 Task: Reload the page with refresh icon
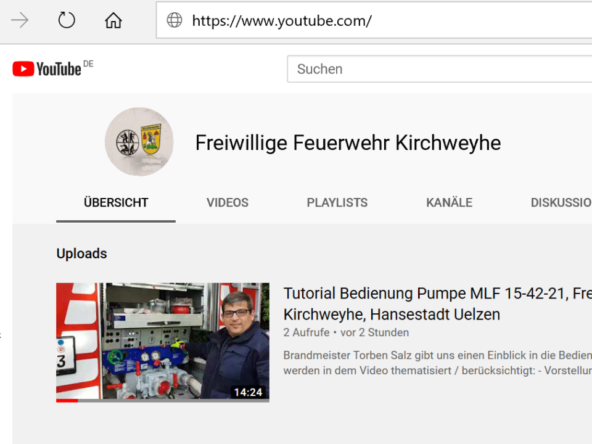pos(67,20)
